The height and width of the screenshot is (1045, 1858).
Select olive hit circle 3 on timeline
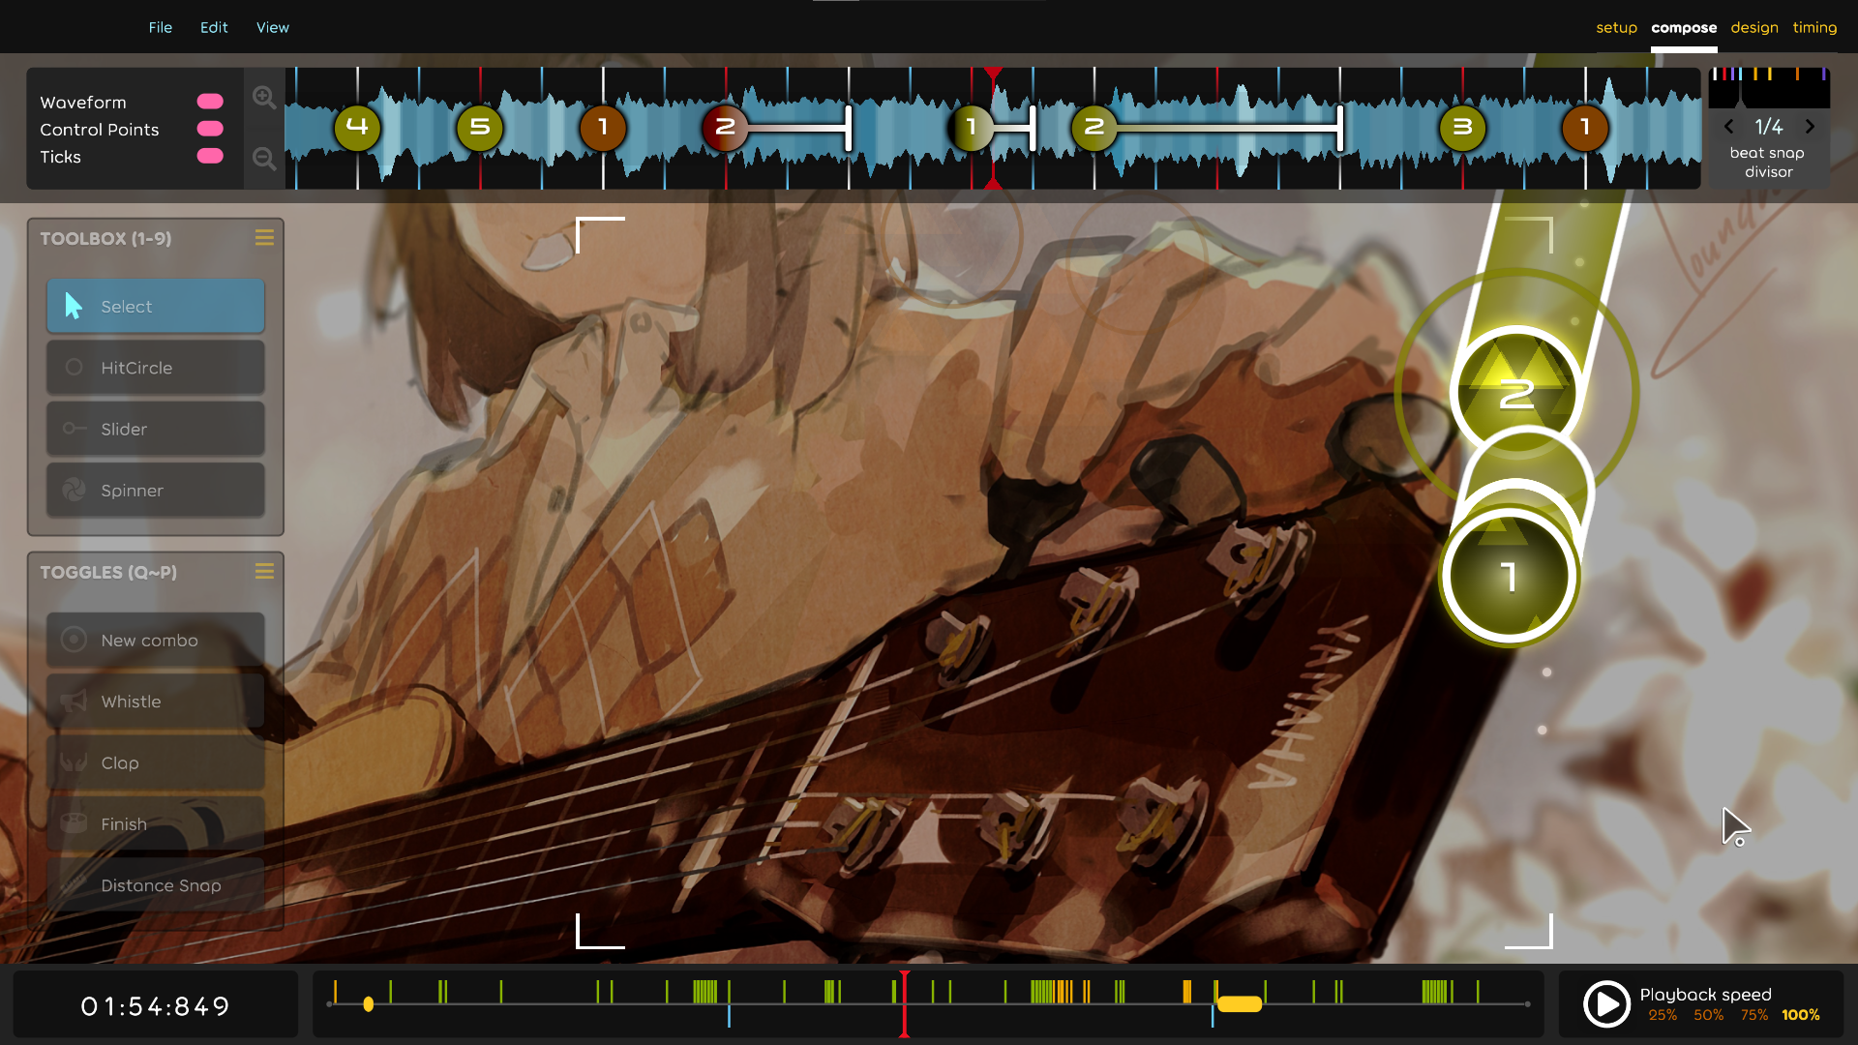tap(1462, 127)
